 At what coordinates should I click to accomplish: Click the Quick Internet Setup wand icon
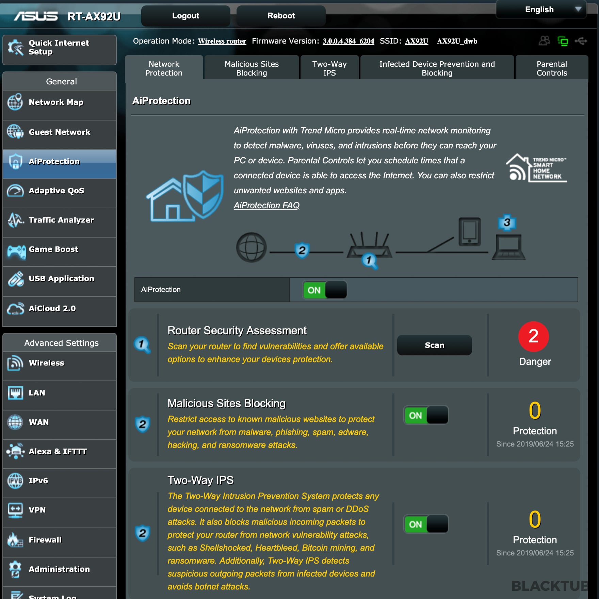tap(15, 48)
